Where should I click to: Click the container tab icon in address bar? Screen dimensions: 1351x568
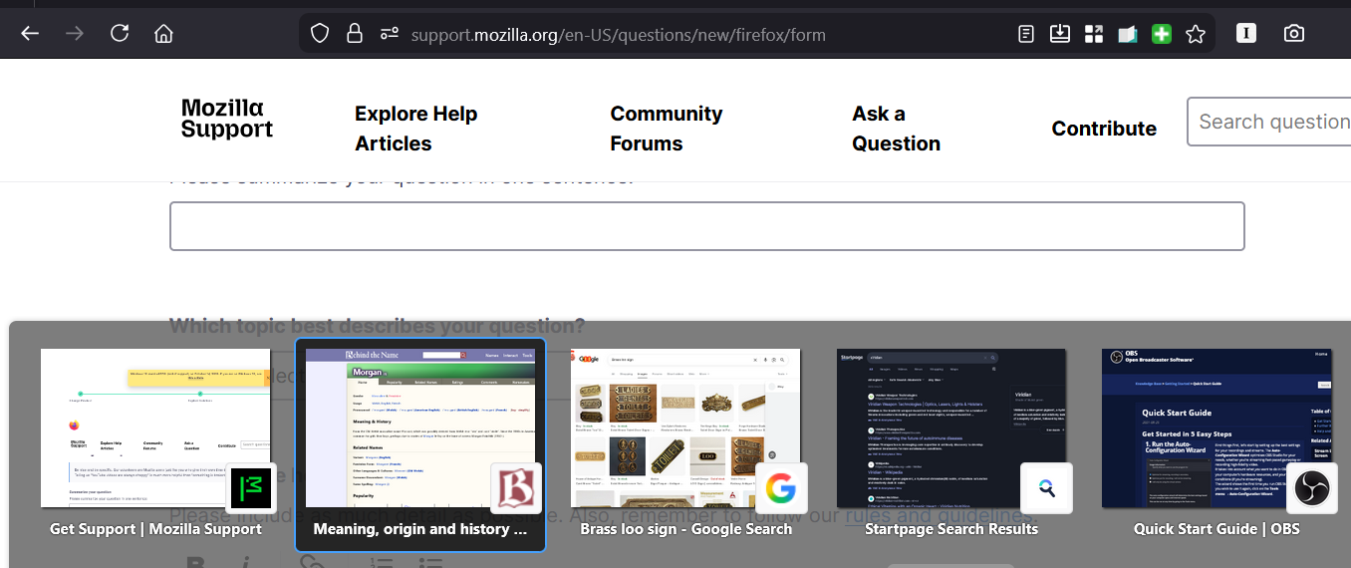point(1128,34)
